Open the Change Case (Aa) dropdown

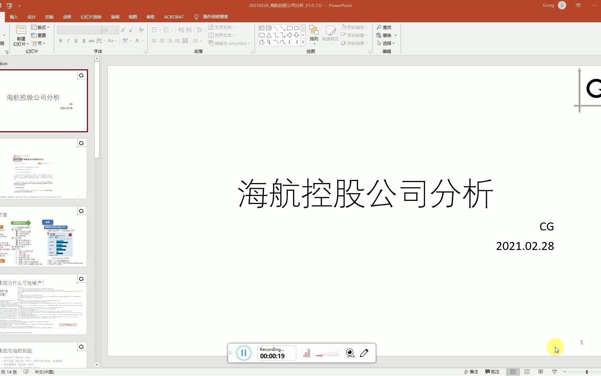(x=112, y=41)
